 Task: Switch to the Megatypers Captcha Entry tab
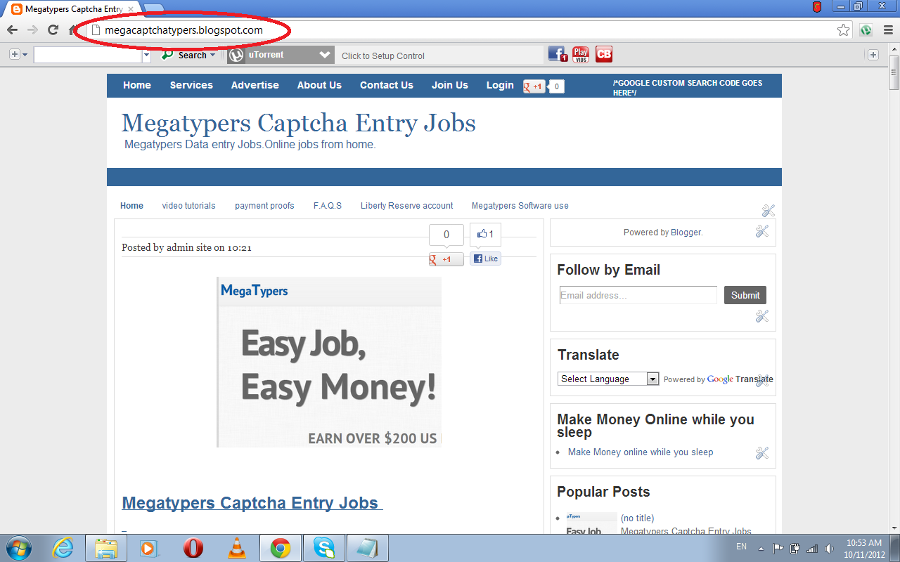(74, 9)
